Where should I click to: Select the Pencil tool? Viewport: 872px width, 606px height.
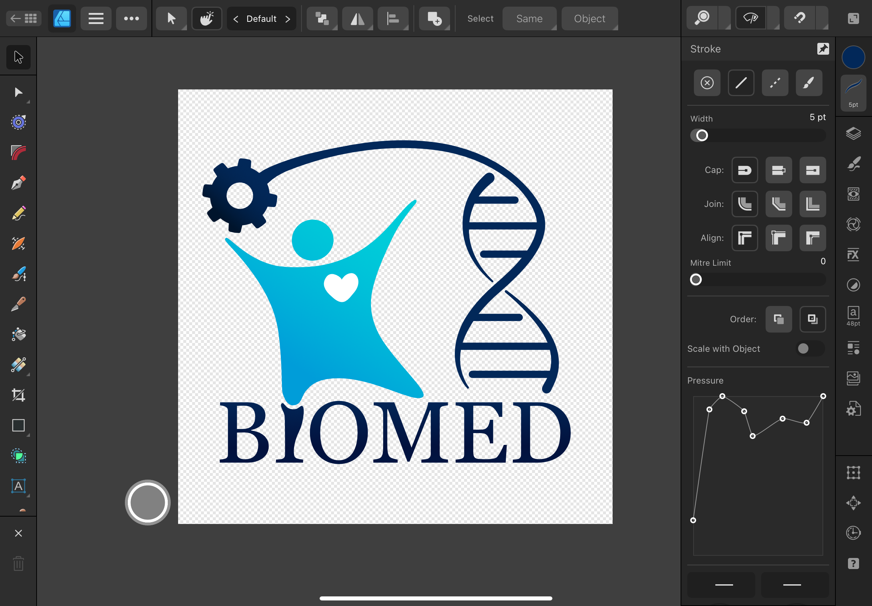[x=18, y=213]
